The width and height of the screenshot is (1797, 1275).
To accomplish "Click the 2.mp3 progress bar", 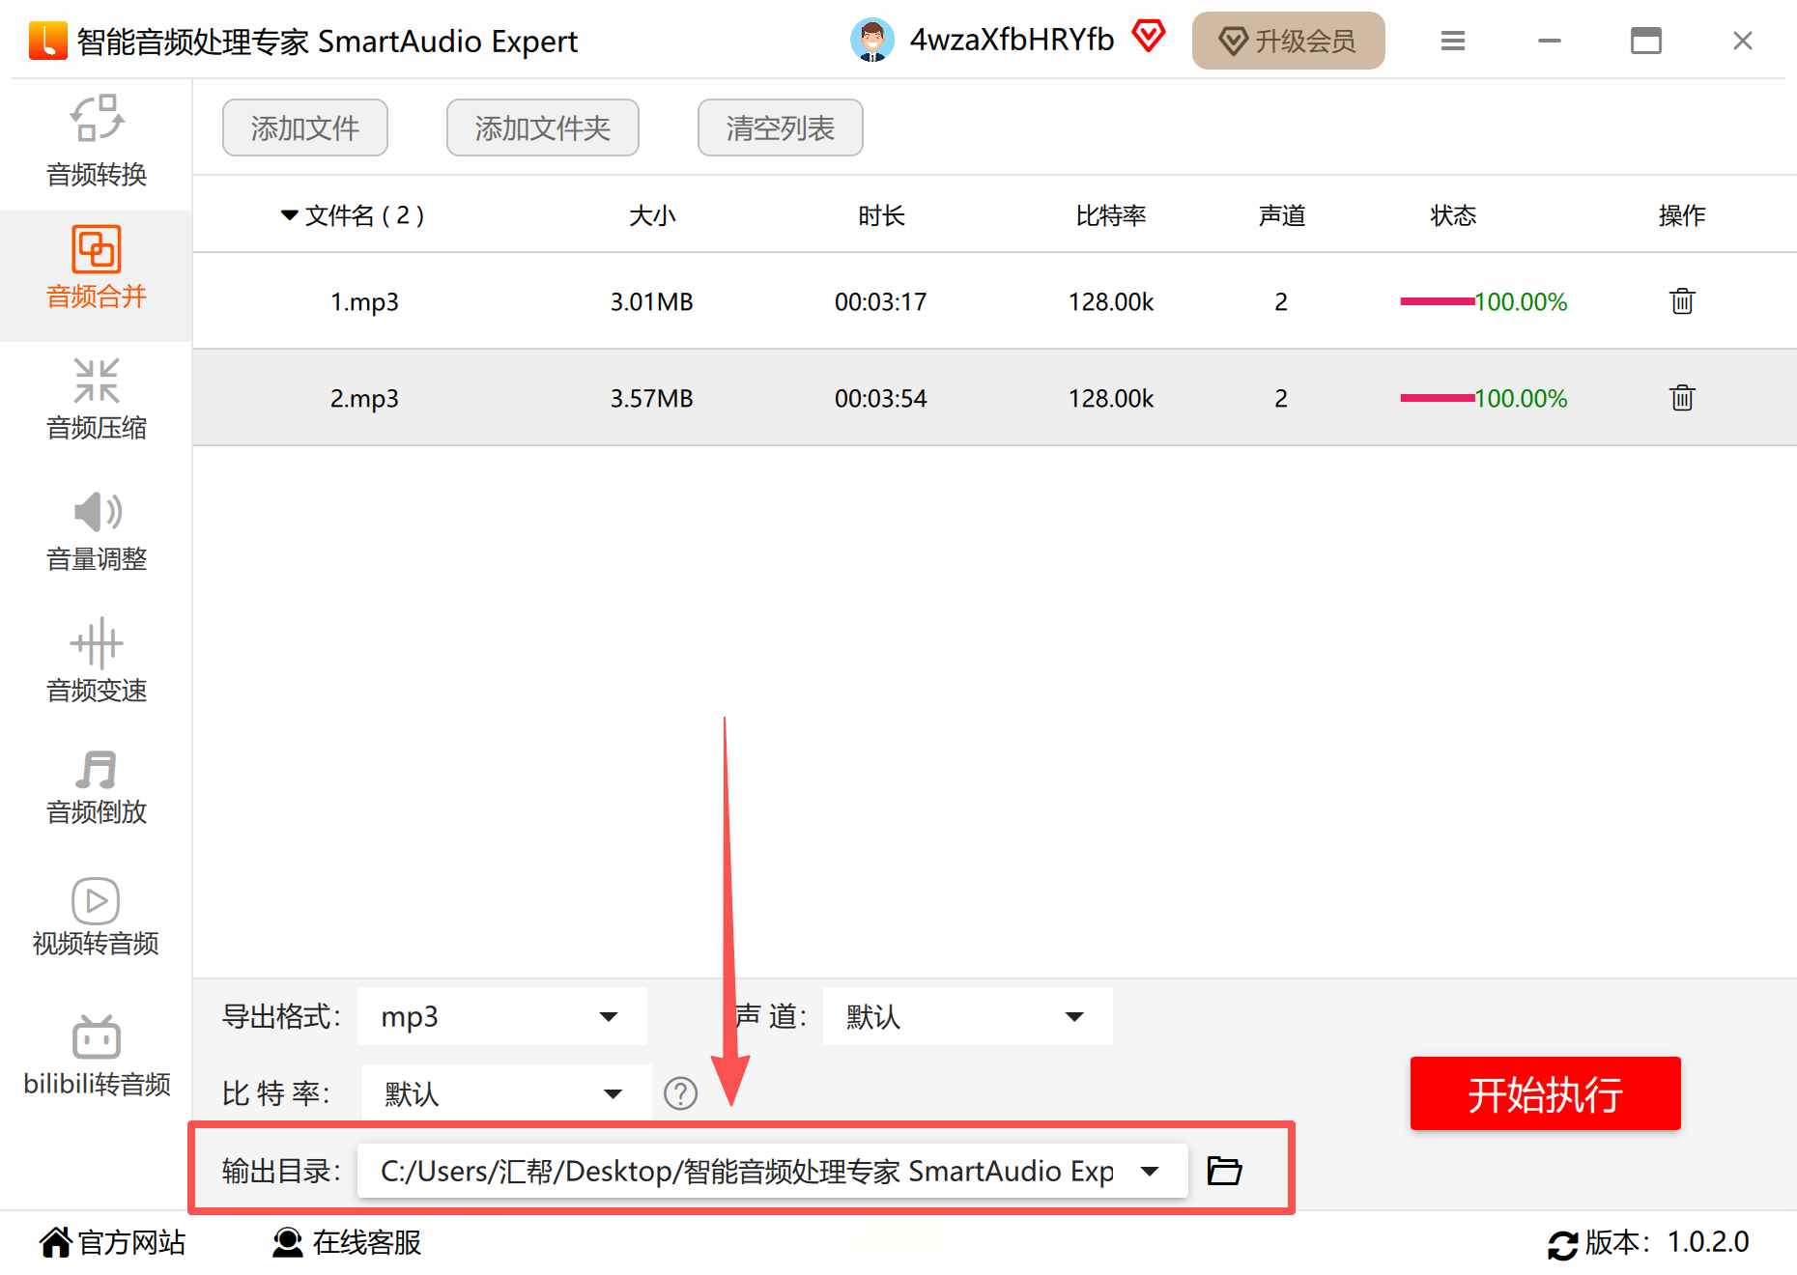I will 1438,398.
